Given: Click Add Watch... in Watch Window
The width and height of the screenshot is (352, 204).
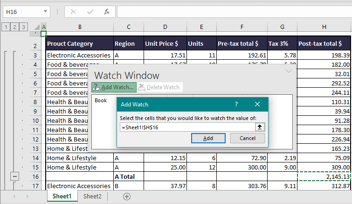Looking at the screenshot, I should (114, 87).
